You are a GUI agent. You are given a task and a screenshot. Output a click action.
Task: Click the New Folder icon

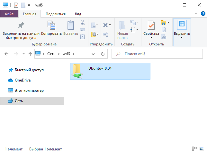(122, 25)
